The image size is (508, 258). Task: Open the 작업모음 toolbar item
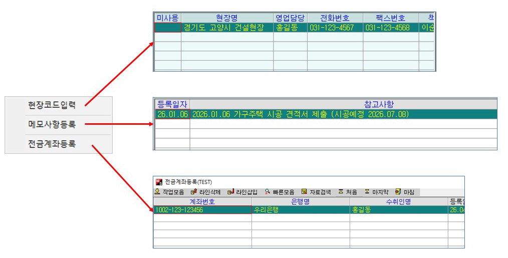[x=169, y=192]
